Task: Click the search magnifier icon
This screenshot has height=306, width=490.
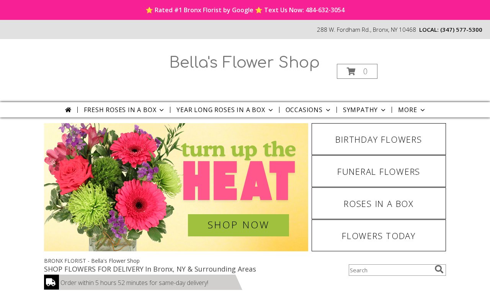Action: pos(439,269)
